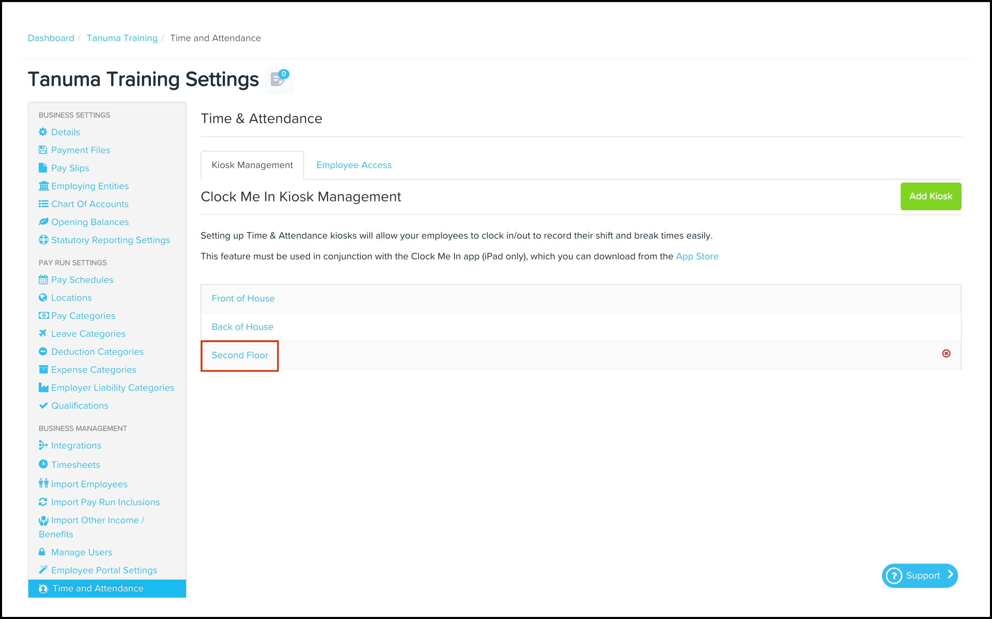Expand the Support help widget

(x=919, y=576)
